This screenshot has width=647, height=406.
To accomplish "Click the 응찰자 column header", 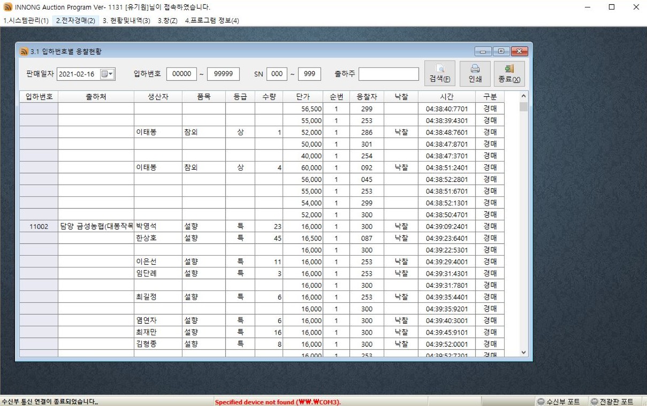I will coord(367,97).
